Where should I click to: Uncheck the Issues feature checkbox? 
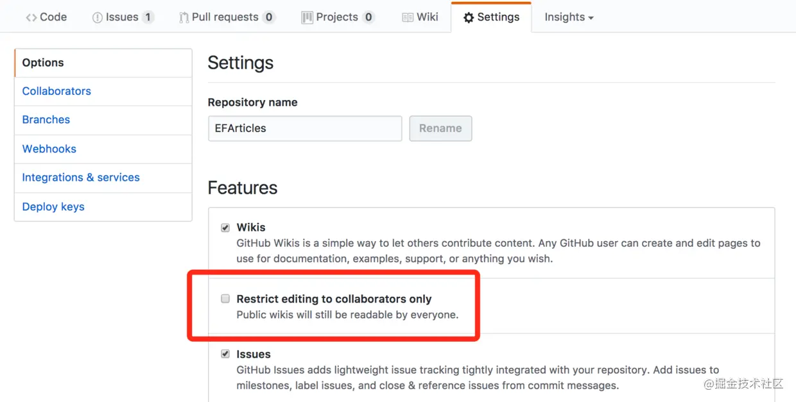[225, 354]
